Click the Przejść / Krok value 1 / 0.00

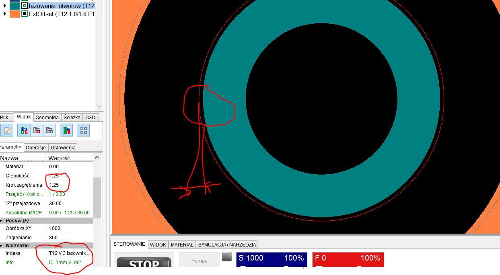57,194
